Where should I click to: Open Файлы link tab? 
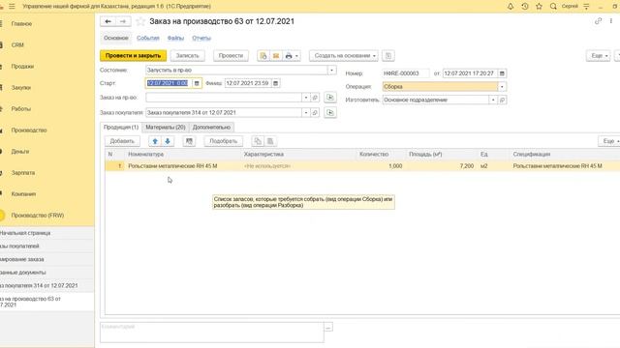coord(175,38)
